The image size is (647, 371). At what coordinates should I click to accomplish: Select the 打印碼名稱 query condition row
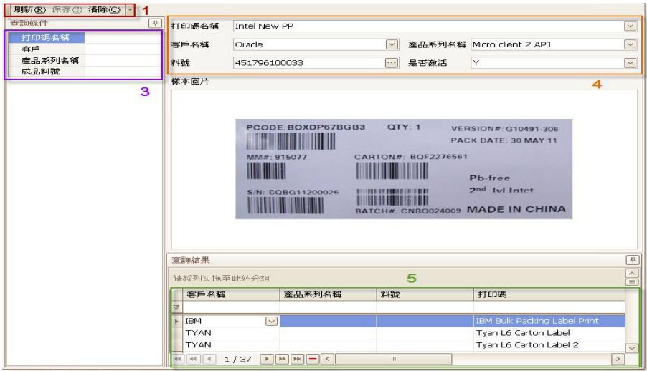[x=46, y=38]
